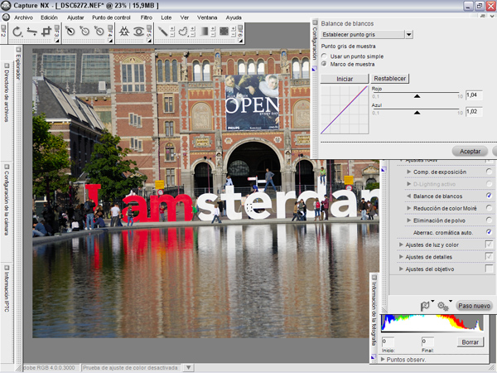The image size is (497, 373).
Task: Select the Crop tool
Action: click(x=46, y=31)
